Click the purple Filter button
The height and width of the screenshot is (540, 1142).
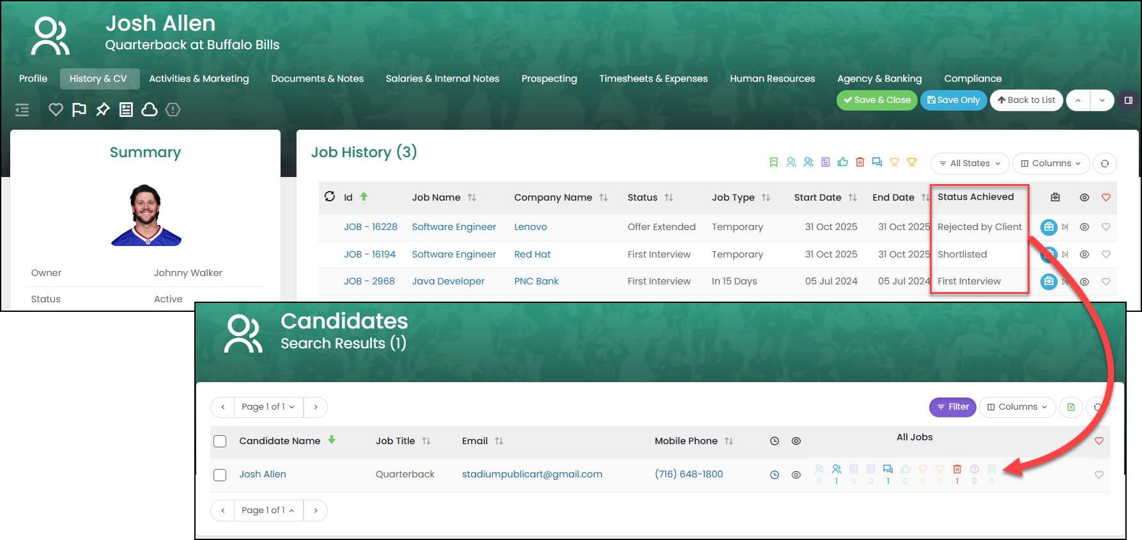tap(952, 407)
